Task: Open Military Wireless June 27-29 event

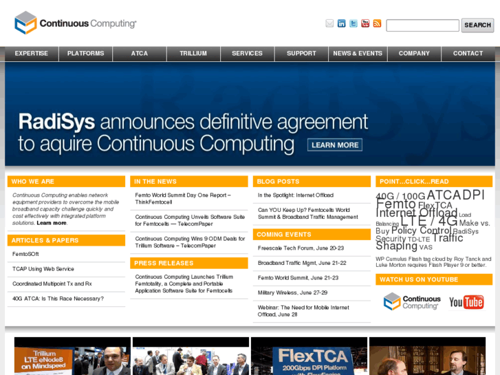Action: [x=292, y=292]
